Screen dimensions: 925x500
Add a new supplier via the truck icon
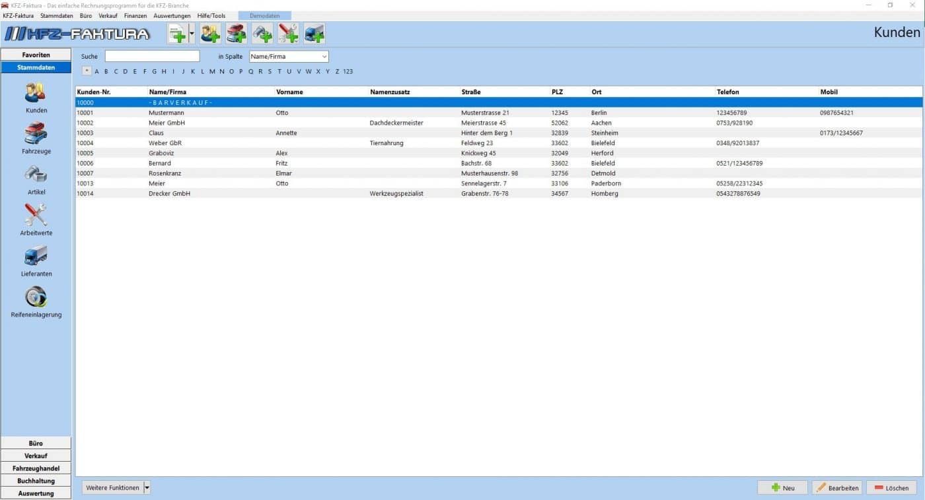[314, 33]
